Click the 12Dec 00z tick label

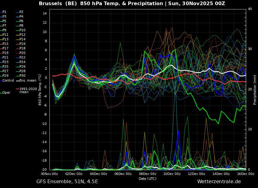(x=196, y=174)
